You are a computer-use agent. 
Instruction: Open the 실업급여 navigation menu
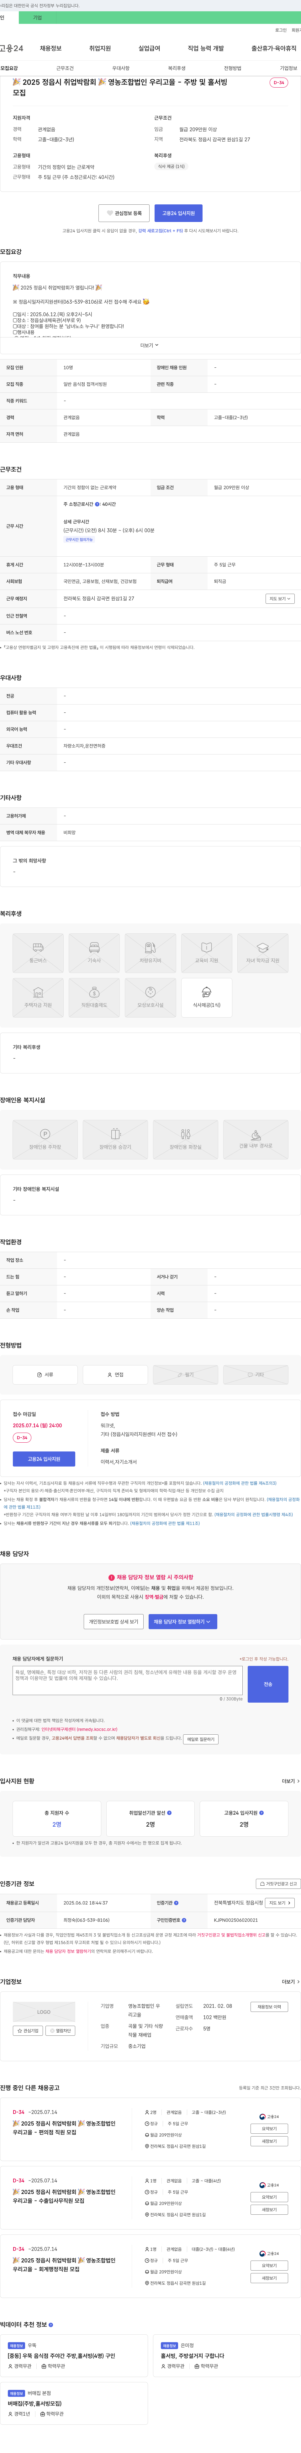click(x=149, y=49)
